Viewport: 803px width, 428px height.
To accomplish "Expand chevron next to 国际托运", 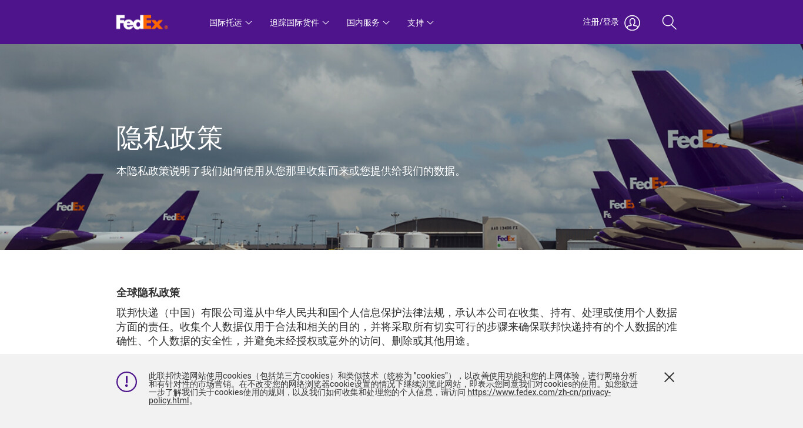I will 249,23.
